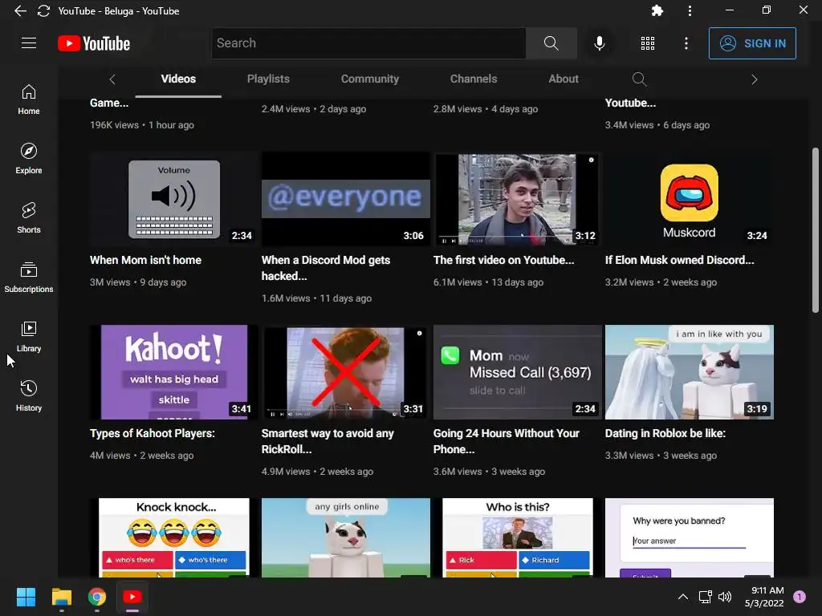Open the taskbar clock showing 9:11 AM
Viewport: 822px width, 616px height.
pos(764,597)
